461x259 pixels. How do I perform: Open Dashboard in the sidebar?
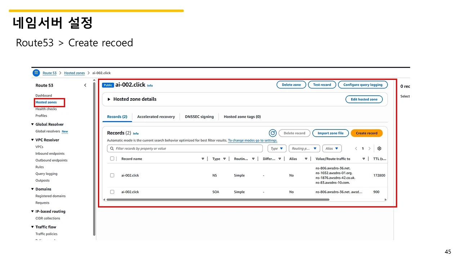(x=44, y=96)
